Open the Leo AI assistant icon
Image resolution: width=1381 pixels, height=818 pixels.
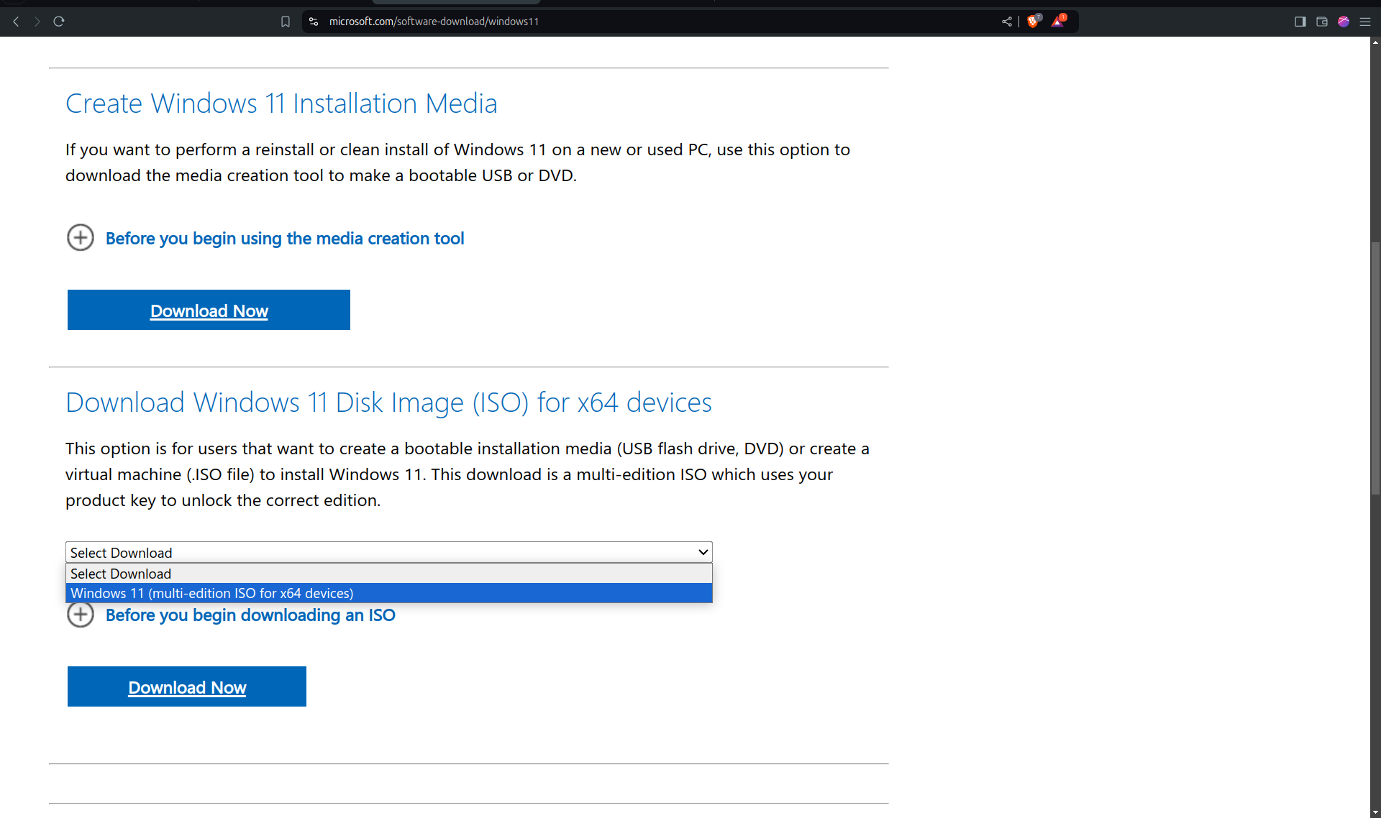1344,22
